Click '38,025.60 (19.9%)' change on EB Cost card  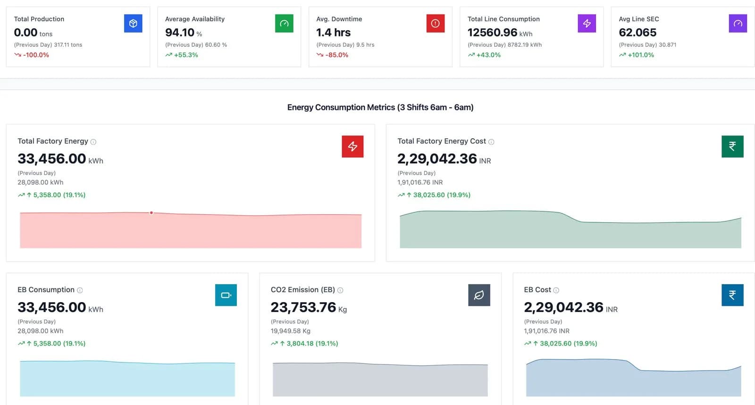pyautogui.click(x=569, y=344)
